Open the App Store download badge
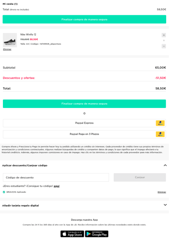 (72, 234)
